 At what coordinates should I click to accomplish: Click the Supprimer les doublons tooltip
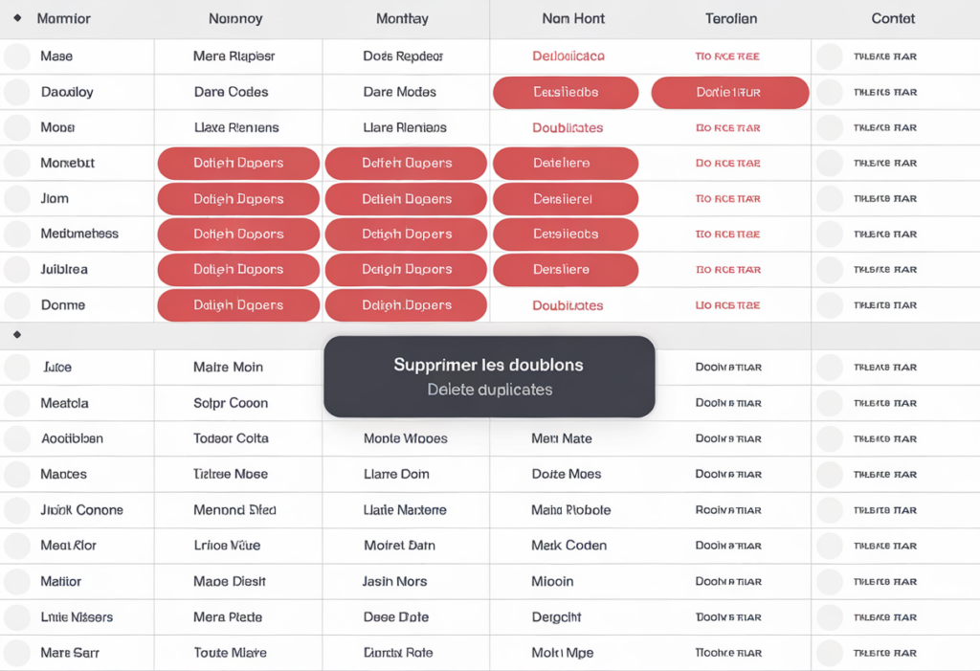click(x=489, y=376)
